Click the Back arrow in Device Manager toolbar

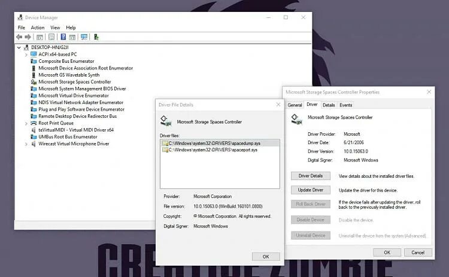[19, 37]
